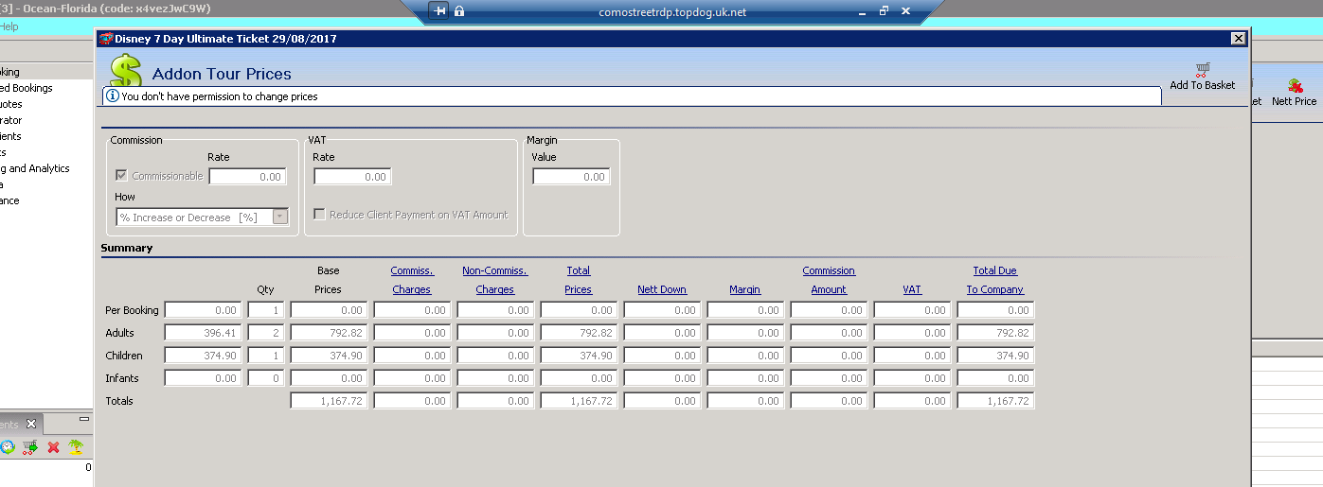Click the cart with green arrow icon
Image resolution: width=1323 pixels, height=487 pixels.
30,447
